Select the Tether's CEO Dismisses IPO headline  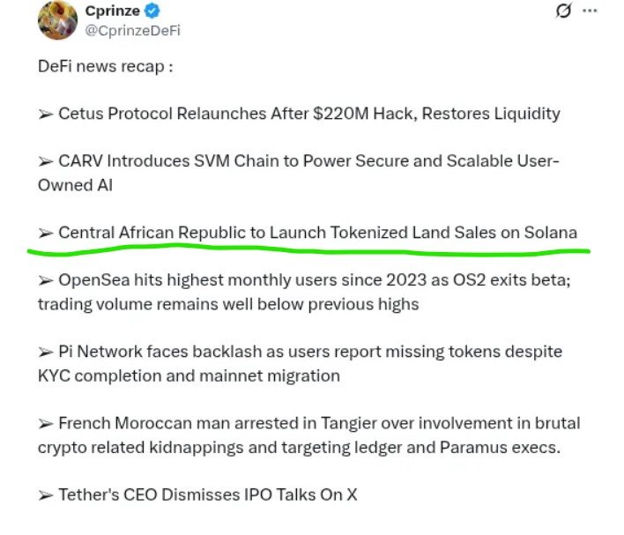coord(208,494)
